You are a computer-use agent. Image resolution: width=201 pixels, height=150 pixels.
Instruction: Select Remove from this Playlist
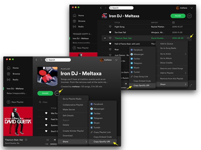(172, 78)
